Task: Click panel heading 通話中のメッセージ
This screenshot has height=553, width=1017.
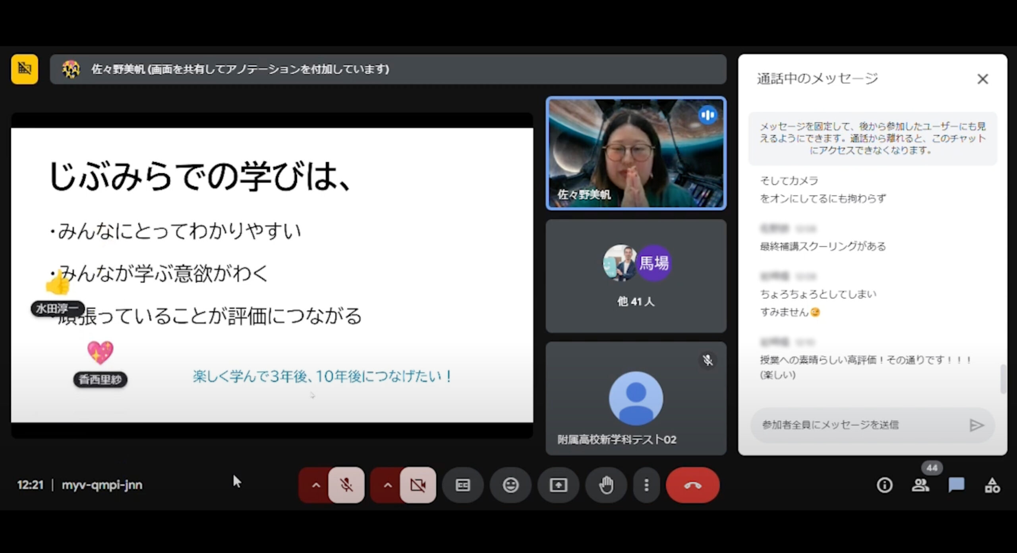Action: 817,79
